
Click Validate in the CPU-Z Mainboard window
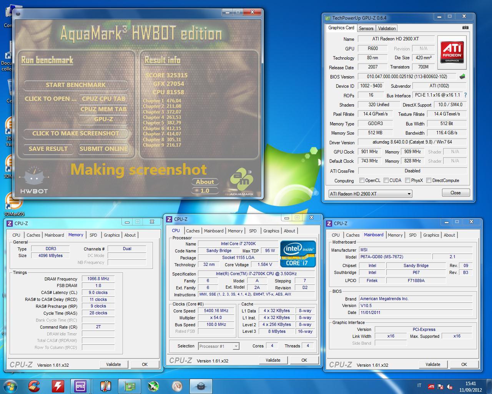point(433,364)
